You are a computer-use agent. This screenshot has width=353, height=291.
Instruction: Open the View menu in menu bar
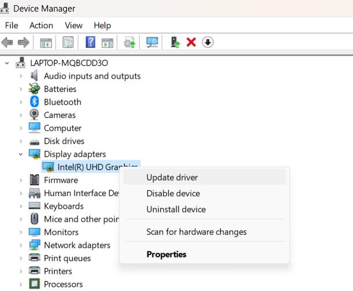click(x=73, y=25)
